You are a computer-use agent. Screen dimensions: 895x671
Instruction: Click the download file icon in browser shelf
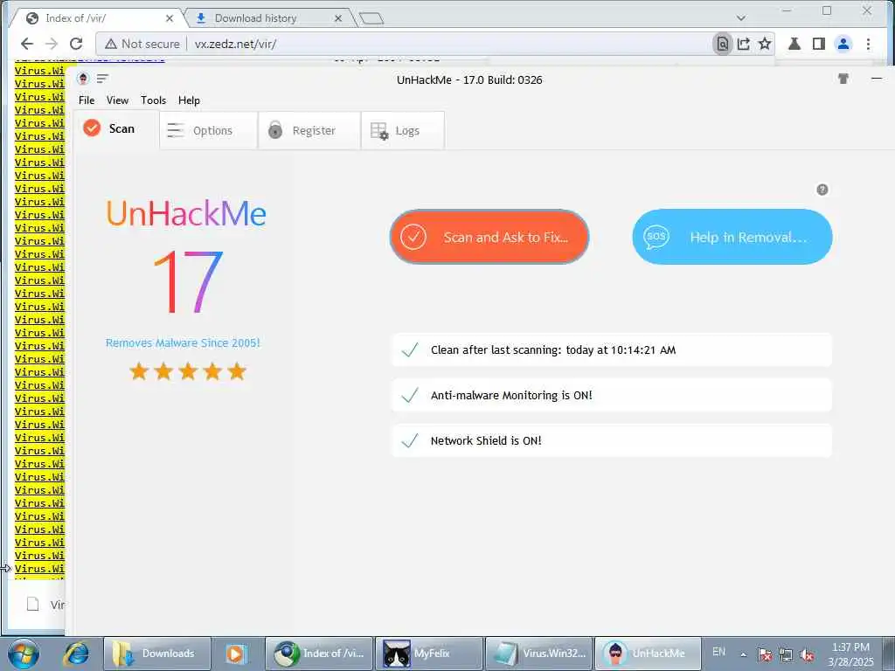coord(33,605)
